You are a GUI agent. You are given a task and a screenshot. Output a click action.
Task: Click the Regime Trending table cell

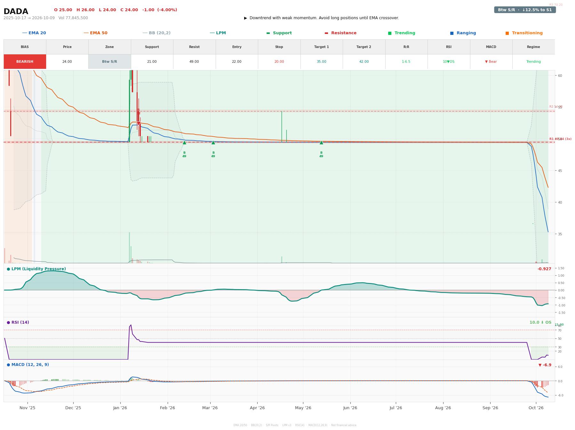click(533, 61)
